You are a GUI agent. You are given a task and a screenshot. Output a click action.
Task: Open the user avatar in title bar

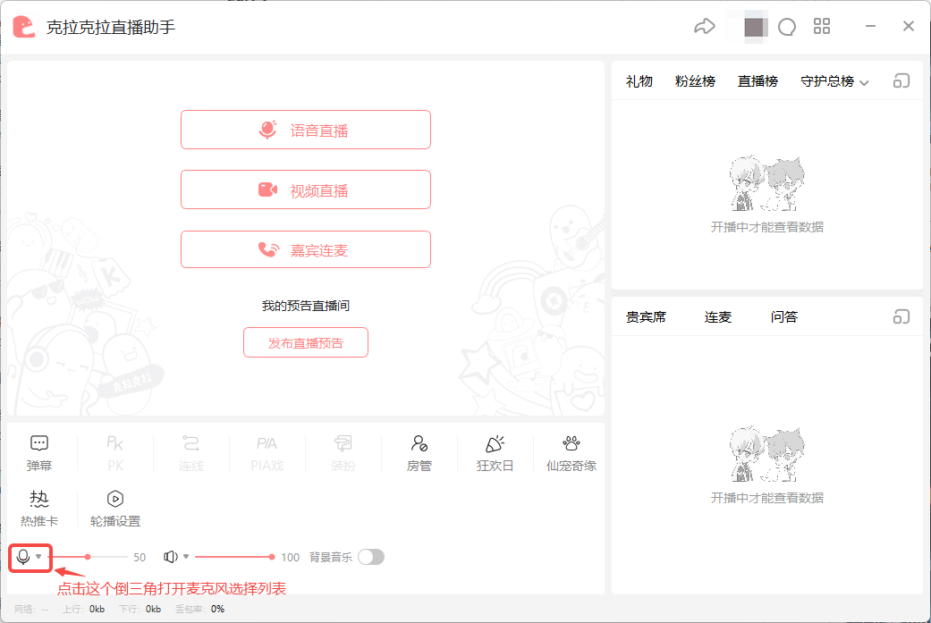[x=754, y=27]
